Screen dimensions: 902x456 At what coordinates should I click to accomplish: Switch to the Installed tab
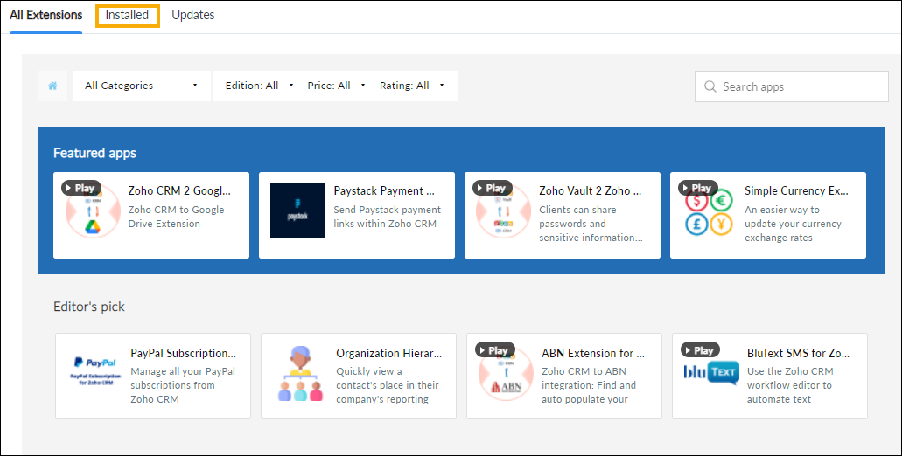tap(127, 15)
